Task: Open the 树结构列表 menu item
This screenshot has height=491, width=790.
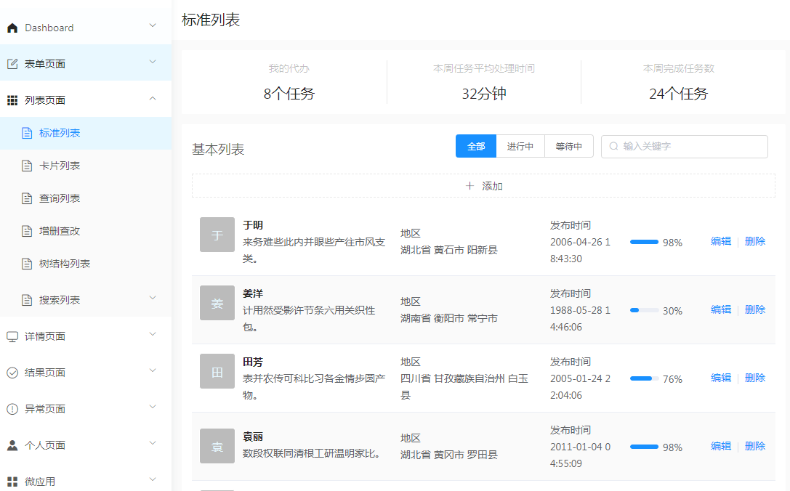Action: pyautogui.click(x=65, y=264)
